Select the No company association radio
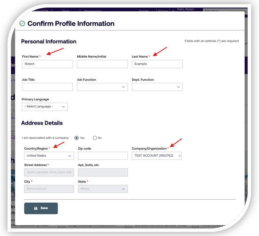Viewport: 259px width, 236px height. (95, 138)
